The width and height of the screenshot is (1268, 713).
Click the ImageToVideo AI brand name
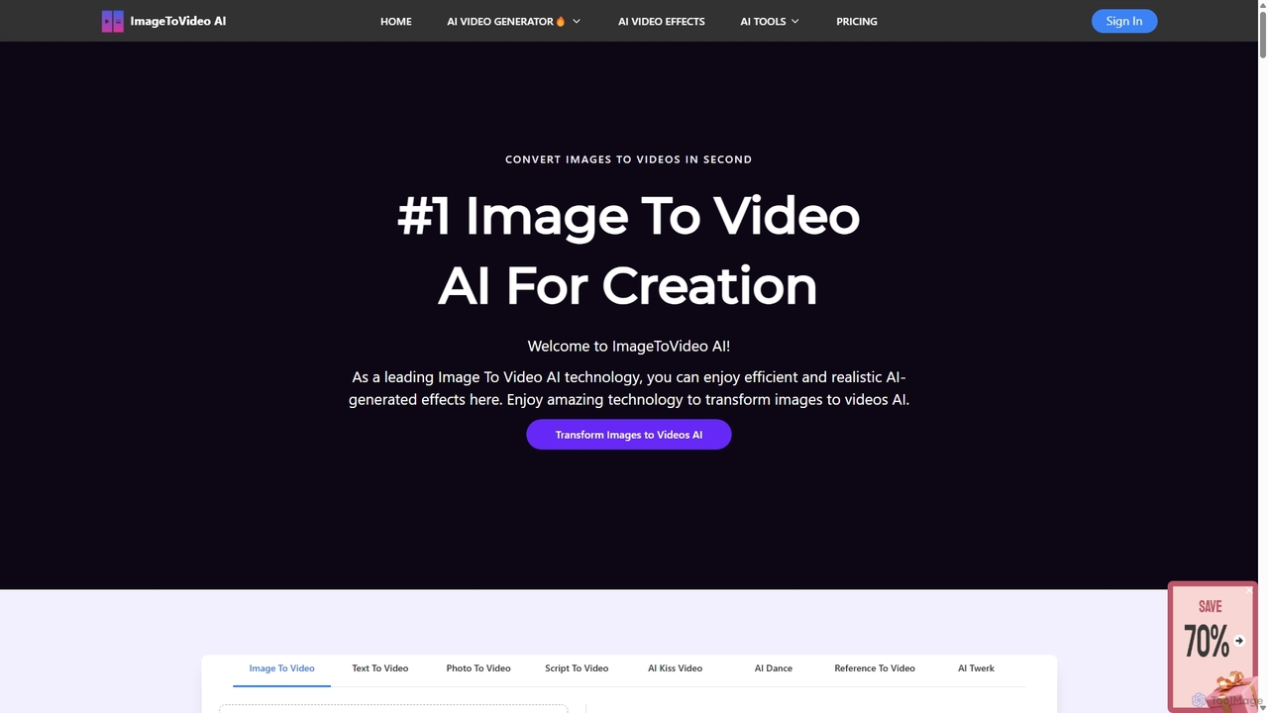[178, 21]
